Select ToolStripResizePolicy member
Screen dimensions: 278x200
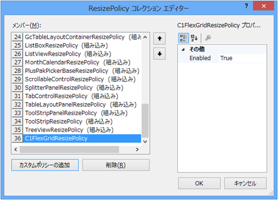pyautogui.click(x=82, y=122)
